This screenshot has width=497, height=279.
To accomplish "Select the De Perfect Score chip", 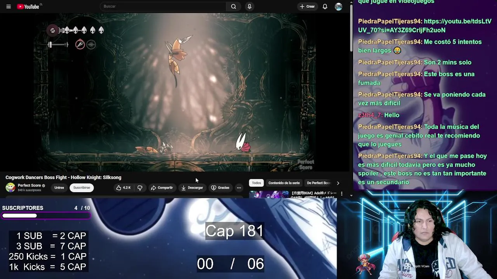I will tap(318, 183).
